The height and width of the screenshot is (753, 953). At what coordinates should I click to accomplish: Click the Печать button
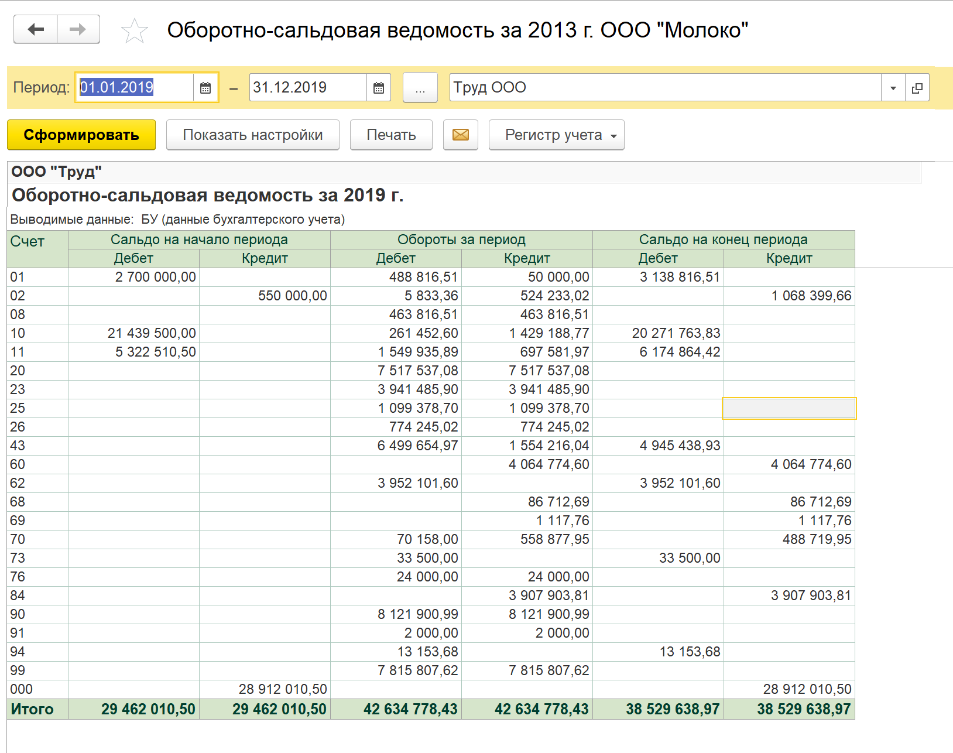tap(391, 135)
